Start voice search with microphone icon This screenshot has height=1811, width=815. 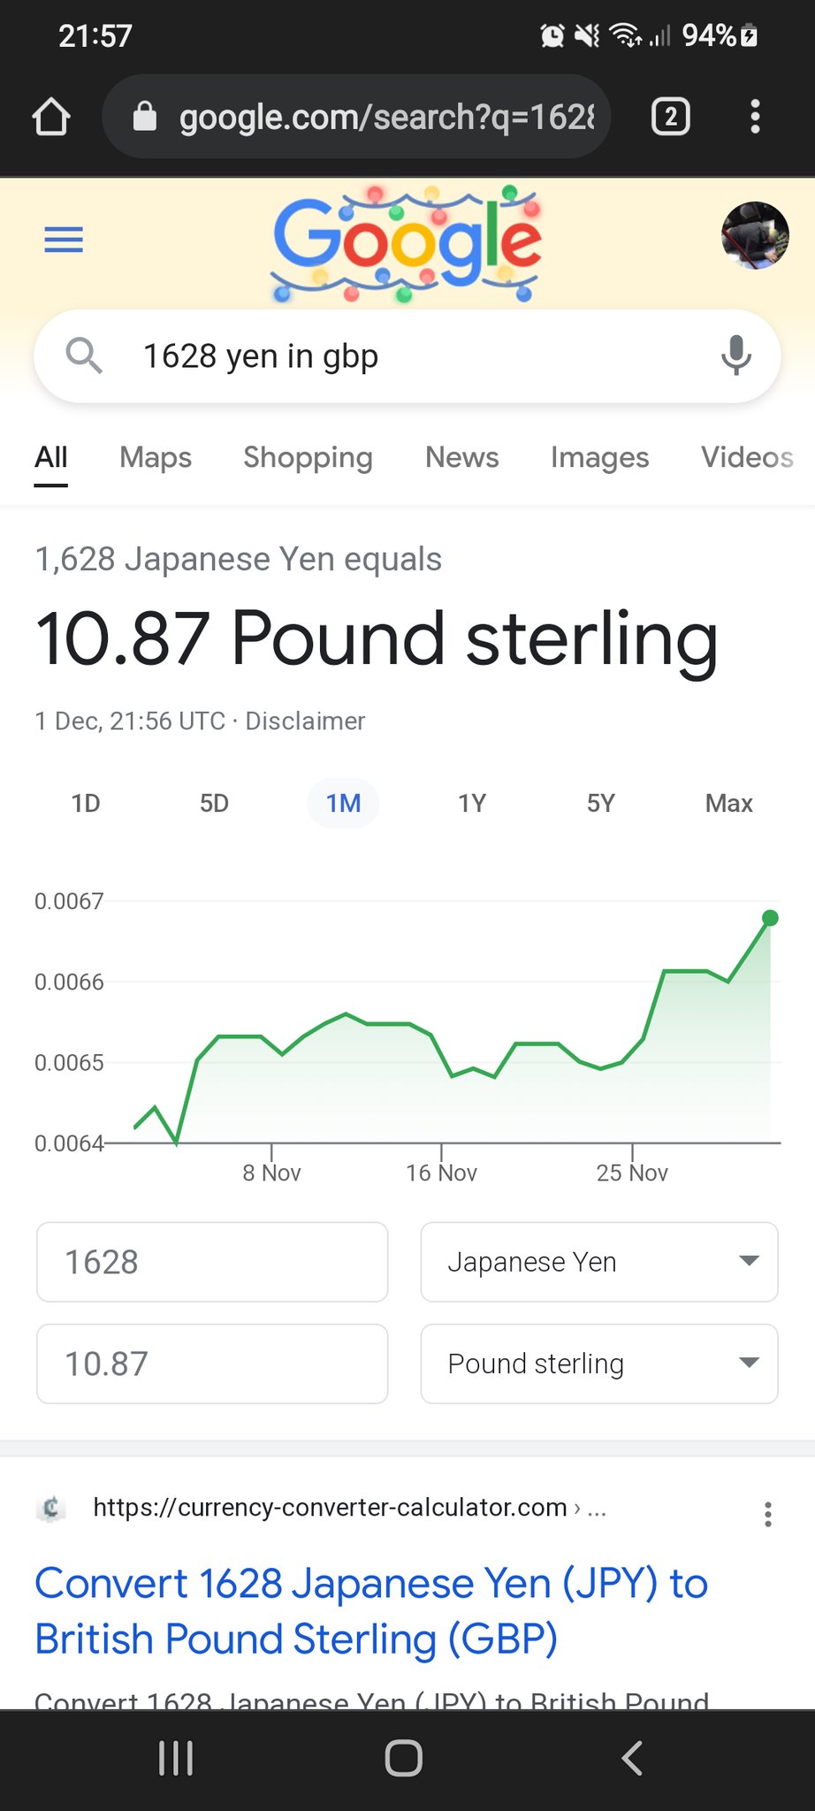pos(735,355)
